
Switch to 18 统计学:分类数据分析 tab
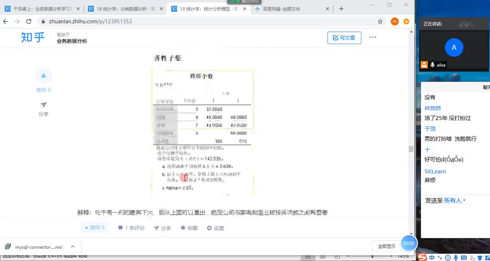[x=125, y=9]
